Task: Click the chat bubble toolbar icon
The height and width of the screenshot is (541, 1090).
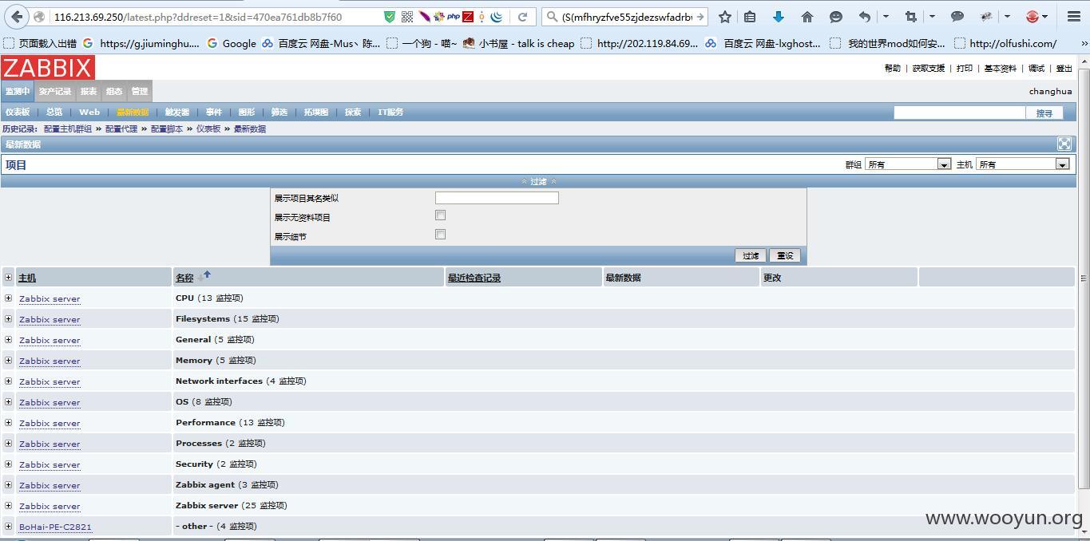Action: tap(957, 17)
